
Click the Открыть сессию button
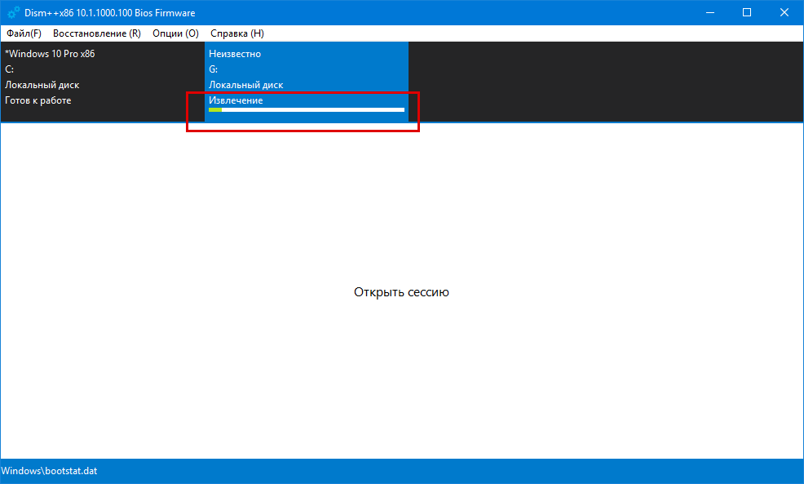coord(401,292)
